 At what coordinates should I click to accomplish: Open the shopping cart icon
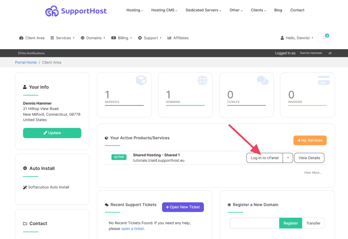tap(324, 38)
